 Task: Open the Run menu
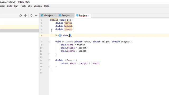pyautogui.click(x=16, y=6)
